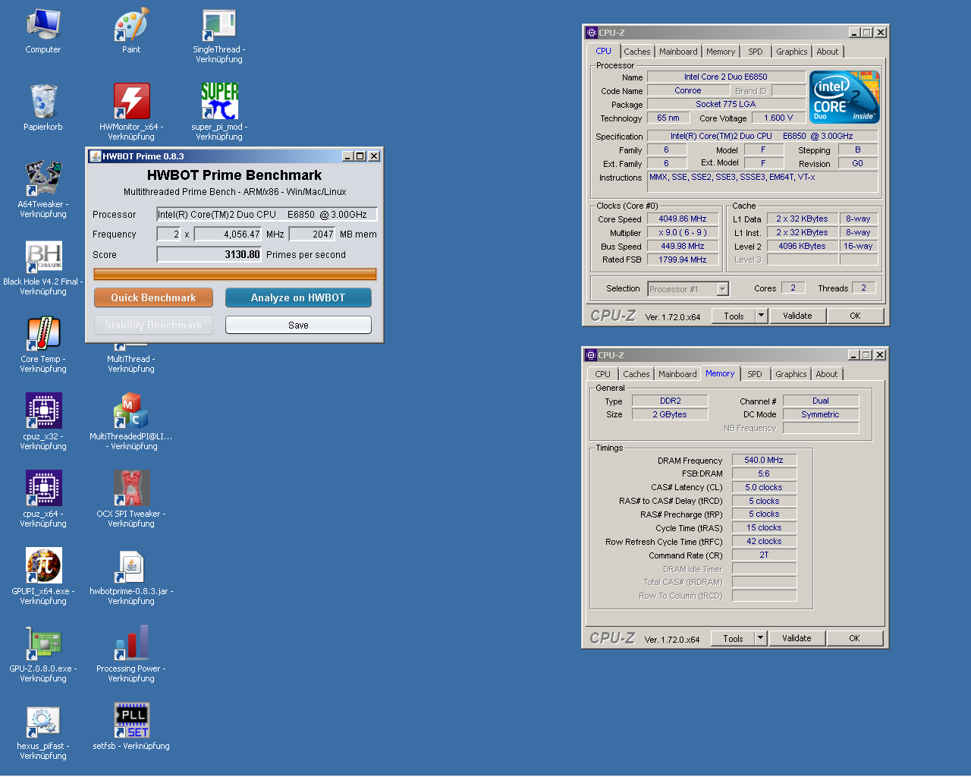Click the Intel Core 2 Duo logo

point(844,96)
